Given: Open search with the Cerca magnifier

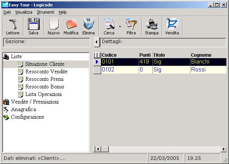Looking at the screenshot, I should pos(109,26).
